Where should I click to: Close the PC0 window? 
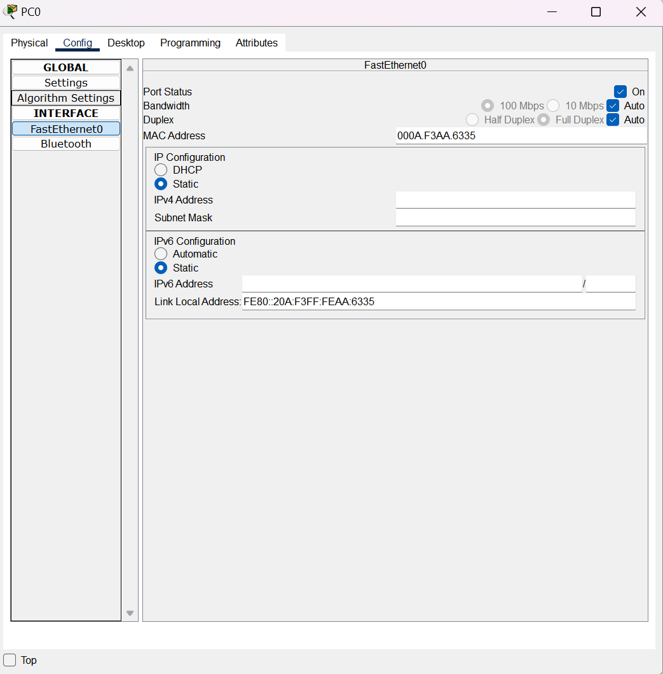tap(641, 12)
